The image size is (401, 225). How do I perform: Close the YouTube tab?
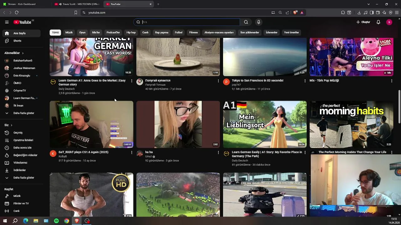(150, 4)
